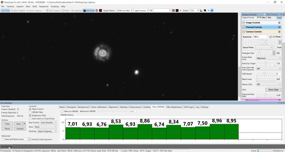Click Analogue Gain down arrow

coord(274,54)
